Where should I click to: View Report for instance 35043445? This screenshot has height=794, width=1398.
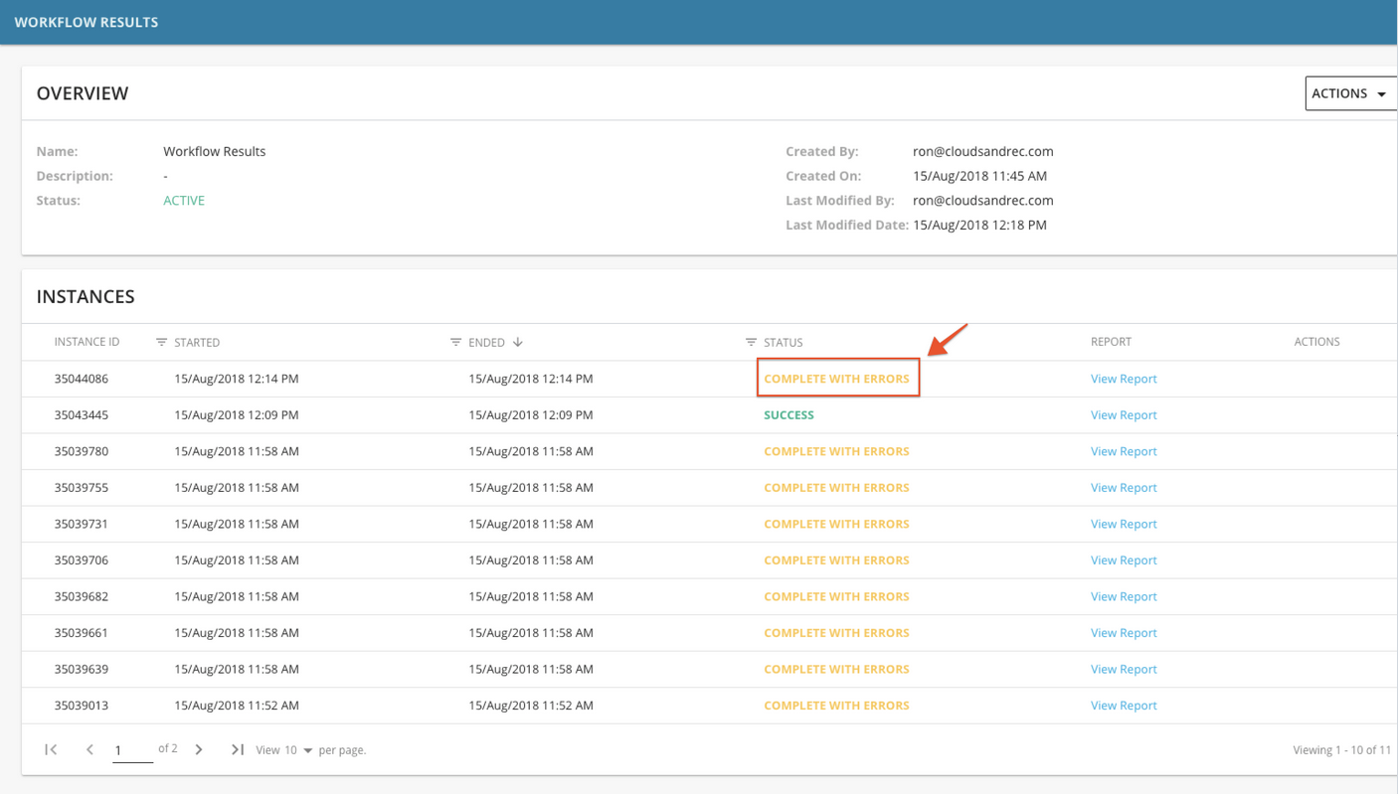pos(1124,414)
